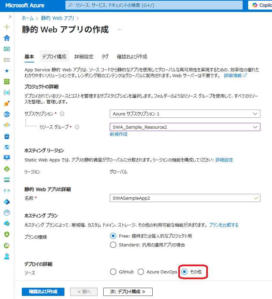Click the < 前へ button
The image size is (272, 299).
pyautogui.click(x=84, y=291)
